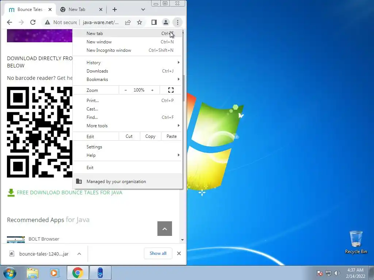Image resolution: width=374 pixels, height=280 pixels.
Task: Click the QR code image
Action: (39, 132)
